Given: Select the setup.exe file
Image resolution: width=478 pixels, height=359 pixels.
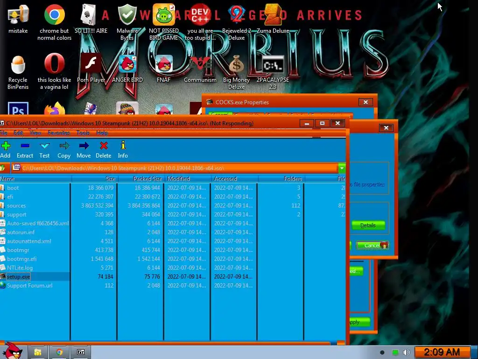Looking at the screenshot, I should 18,277.
